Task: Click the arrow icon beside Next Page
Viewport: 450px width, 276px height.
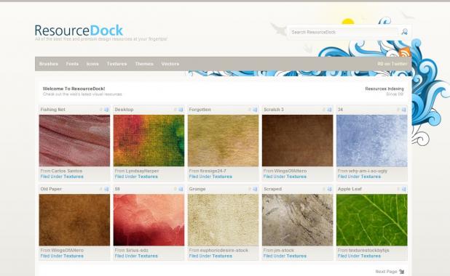Action: click(402, 272)
